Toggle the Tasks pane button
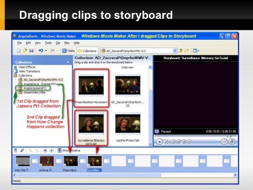 (x=68, y=51)
